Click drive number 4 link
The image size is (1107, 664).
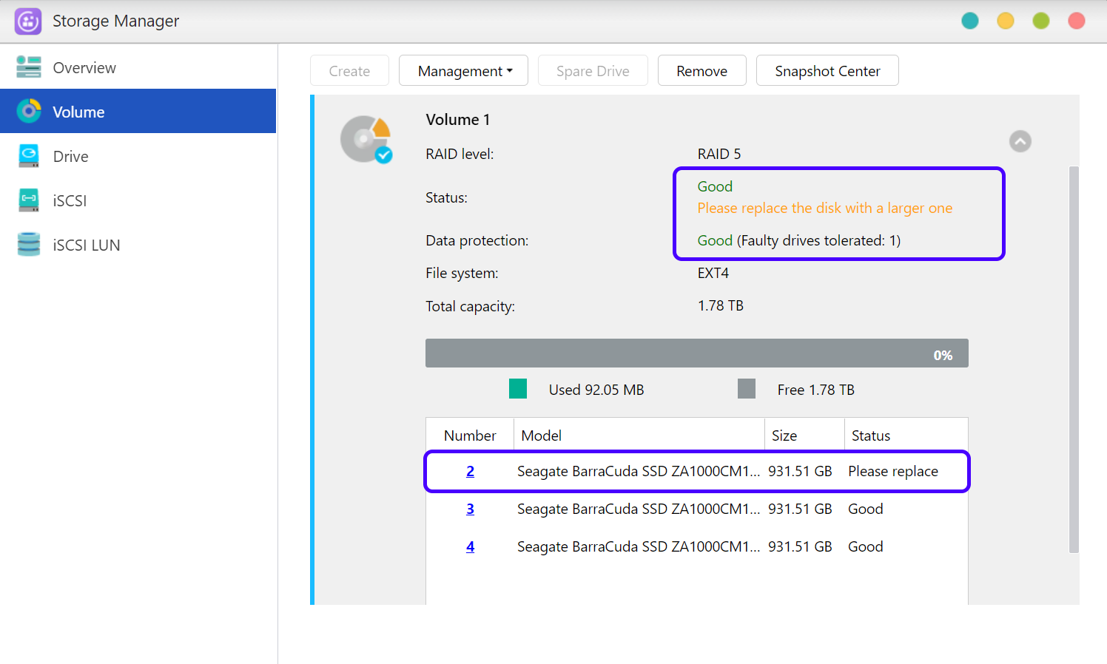470,547
